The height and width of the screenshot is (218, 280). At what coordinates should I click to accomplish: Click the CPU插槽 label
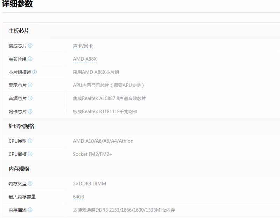[17, 154]
